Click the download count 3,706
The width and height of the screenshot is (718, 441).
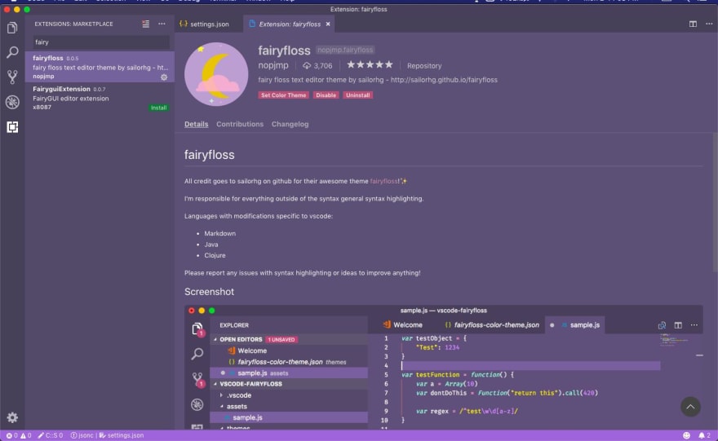tap(317, 66)
